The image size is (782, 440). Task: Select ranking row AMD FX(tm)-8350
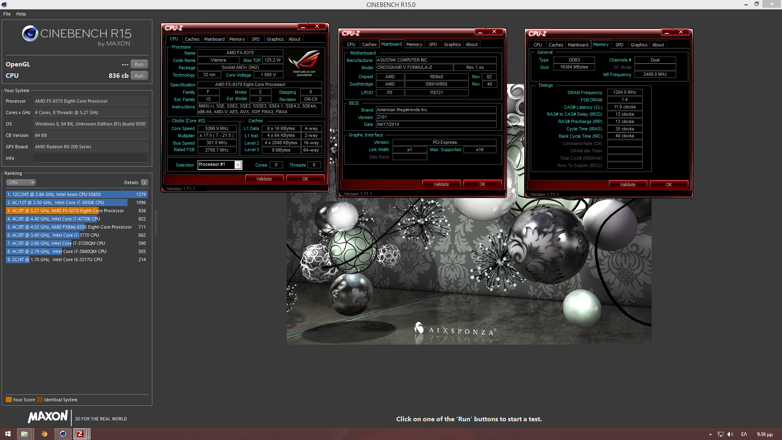[77, 227]
